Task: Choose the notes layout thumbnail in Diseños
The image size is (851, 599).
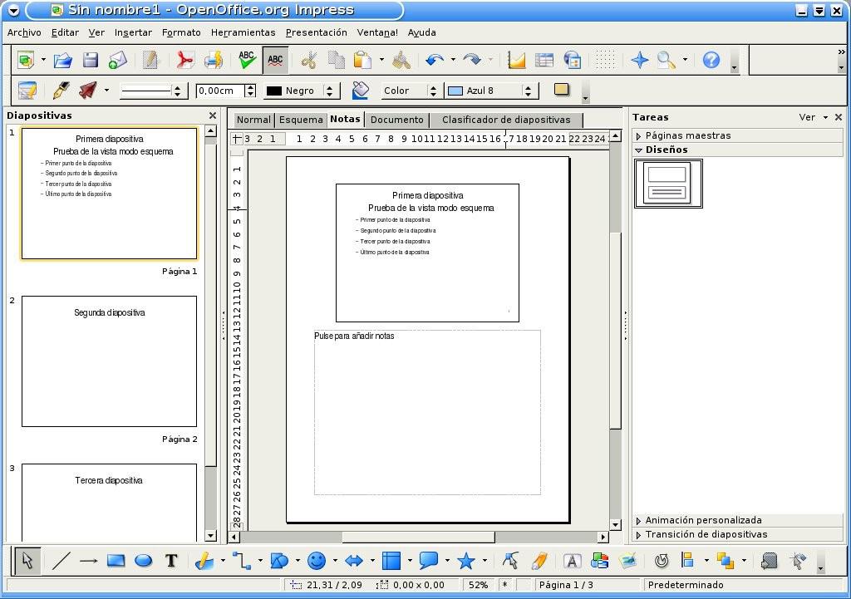Action: (x=668, y=184)
